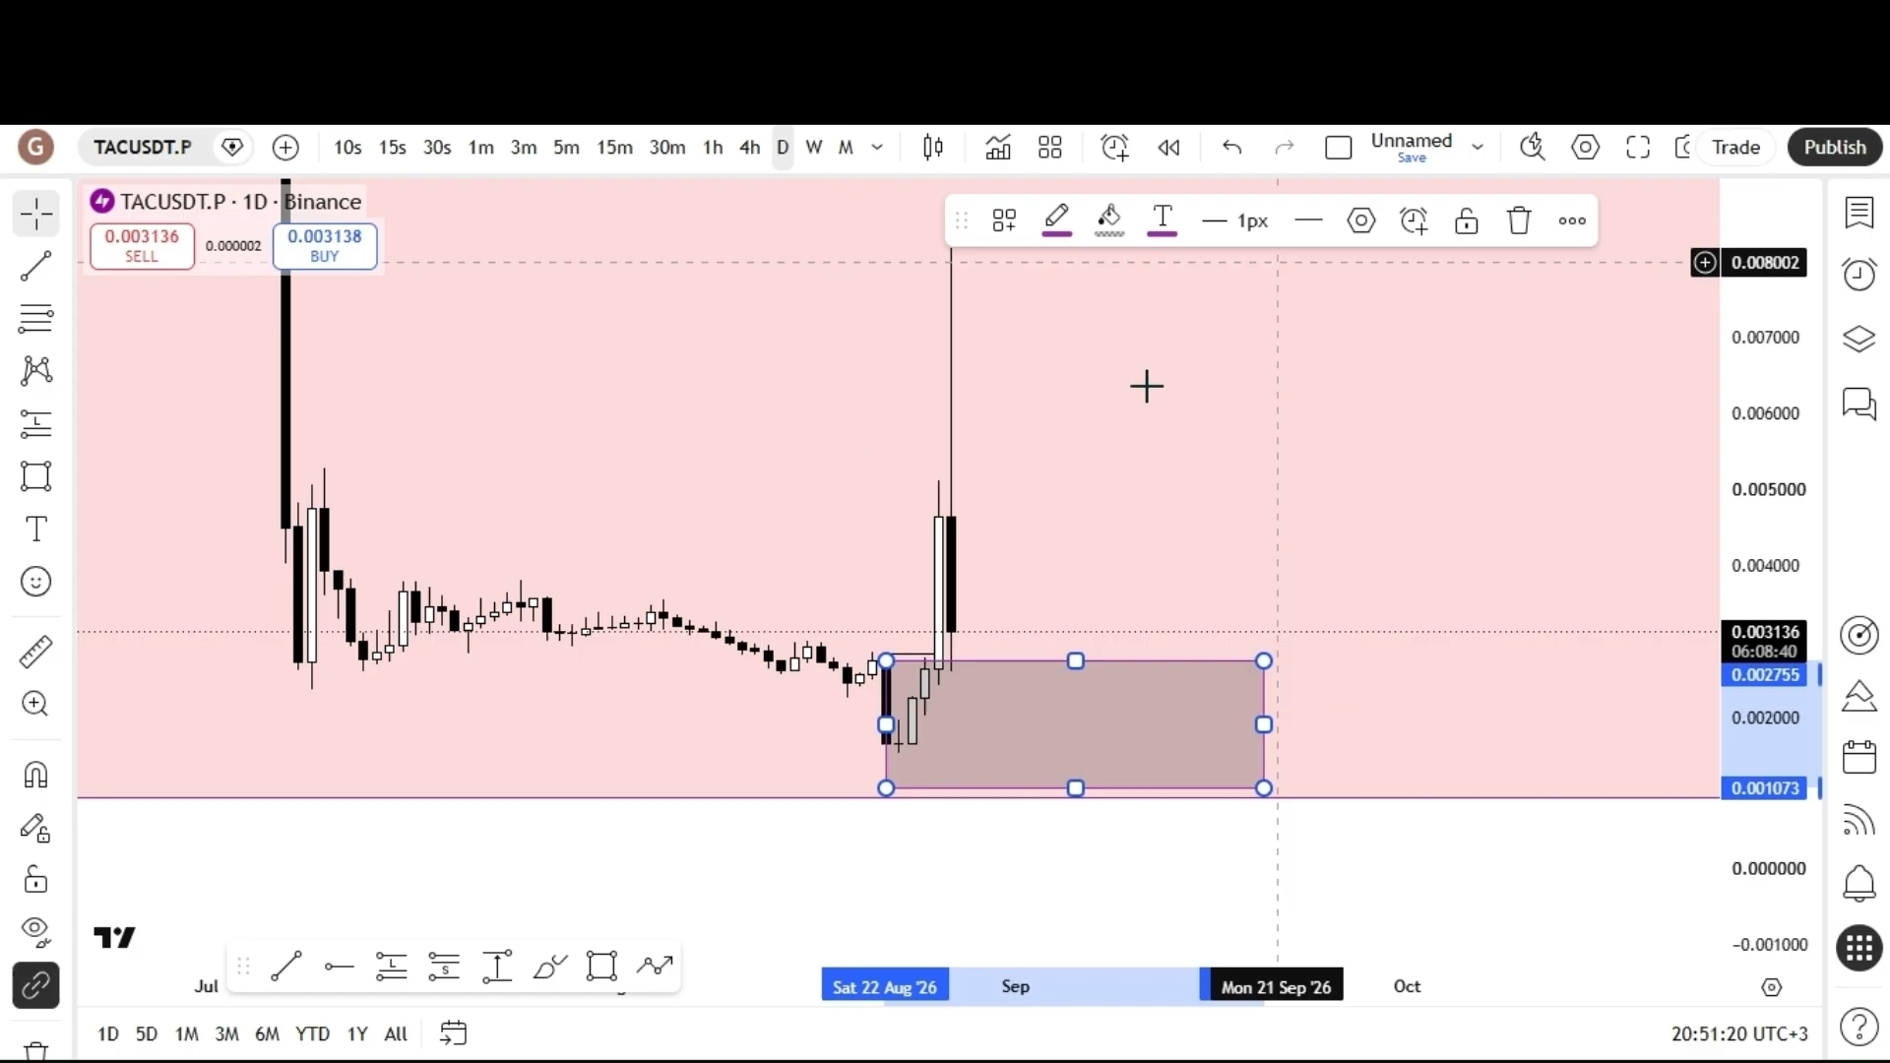The image size is (1890, 1063).
Task: Change the rectangle border line color
Action: [1057, 220]
